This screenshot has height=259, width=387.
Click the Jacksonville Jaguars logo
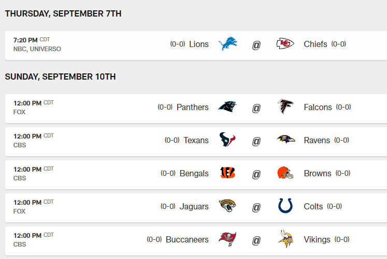pyautogui.click(x=227, y=206)
